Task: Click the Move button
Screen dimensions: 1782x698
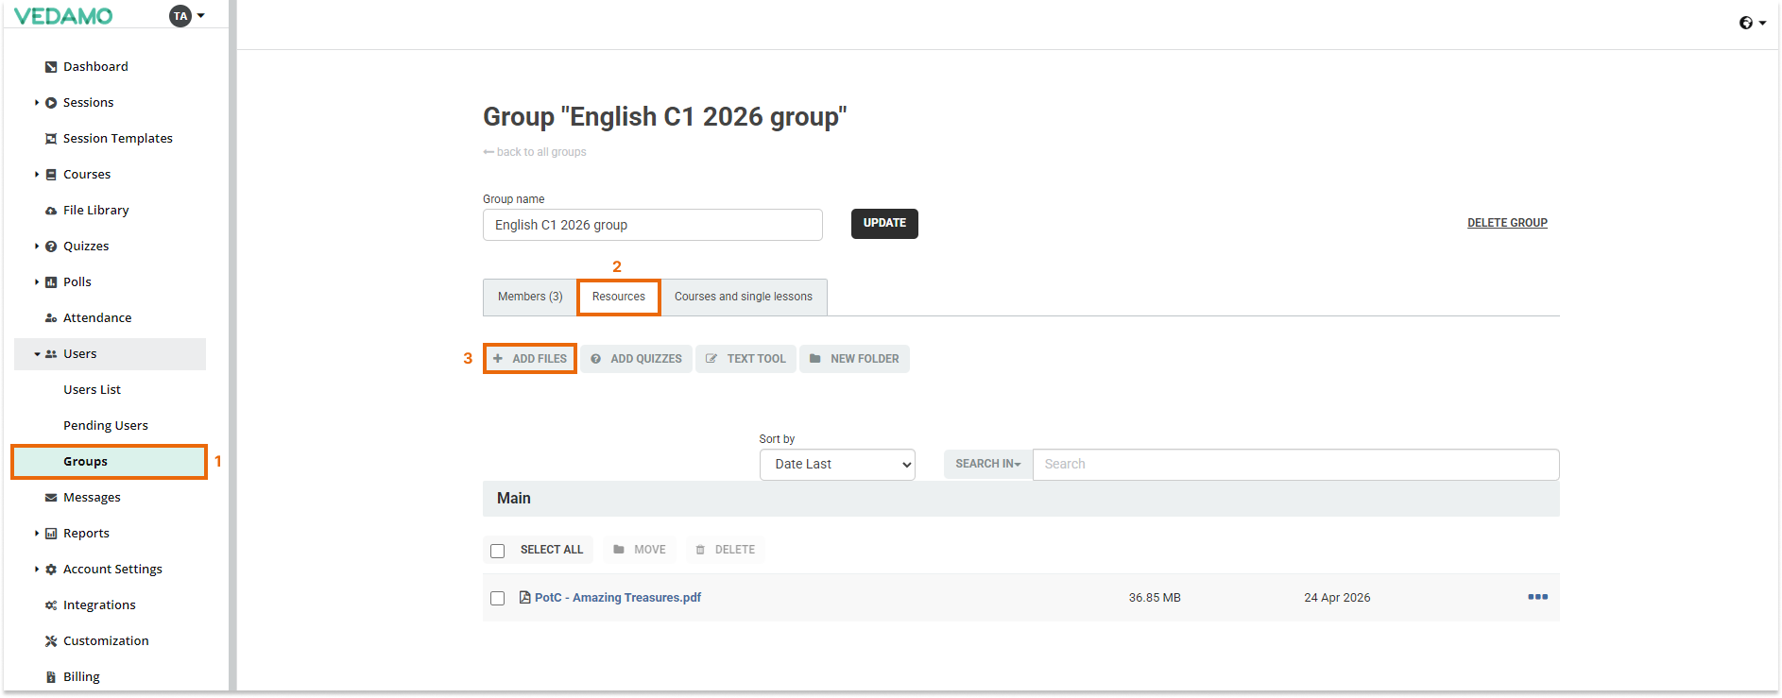Action: point(640,550)
